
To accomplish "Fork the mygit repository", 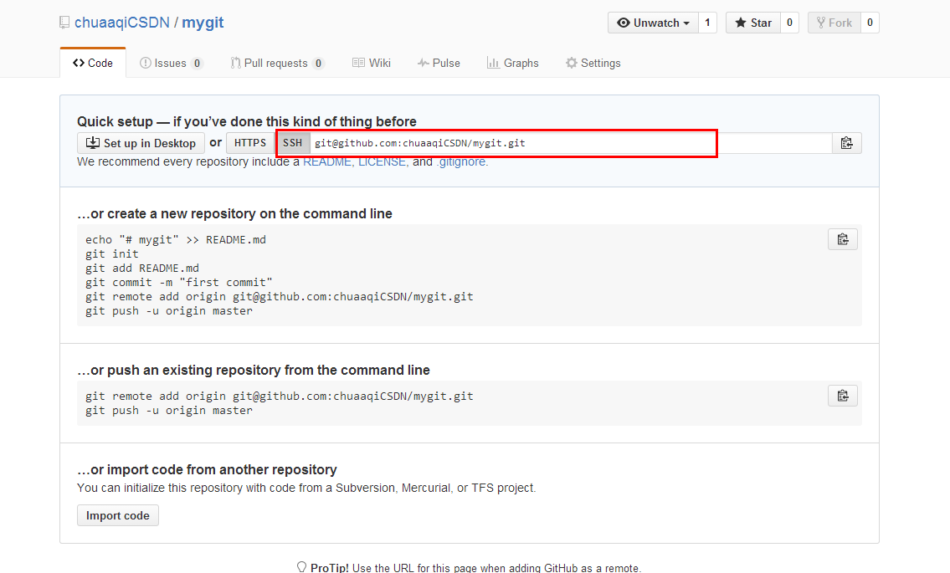I will (x=834, y=23).
